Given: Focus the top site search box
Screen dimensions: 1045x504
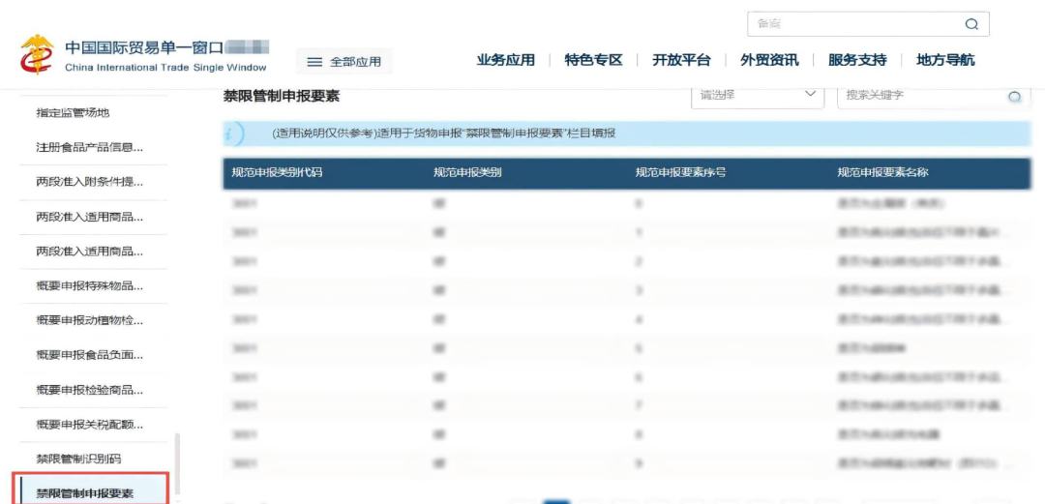Looking at the screenshot, I should (x=856, y=24).
